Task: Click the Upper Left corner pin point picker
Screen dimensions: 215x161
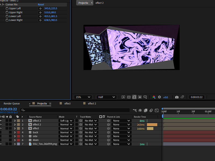Action: [x=40, y=9]
